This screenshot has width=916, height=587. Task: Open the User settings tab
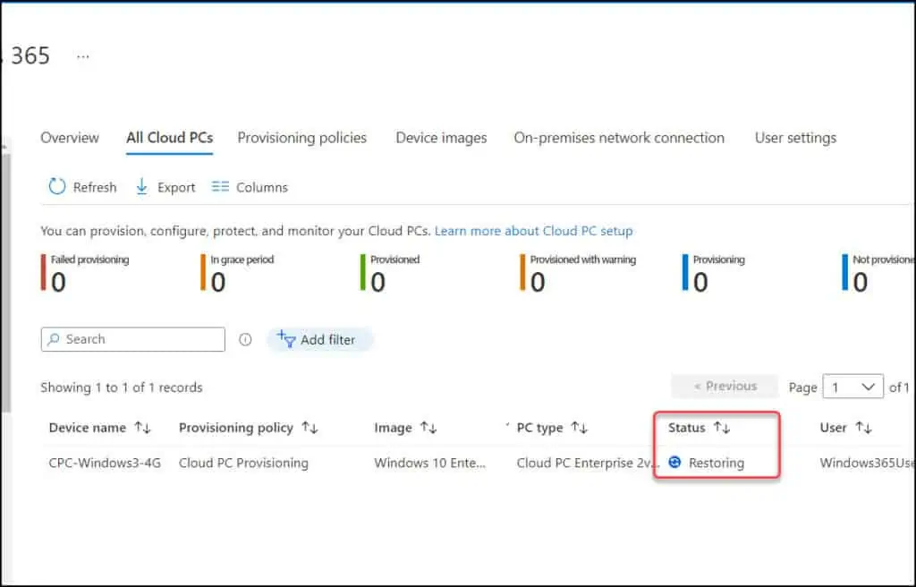(x=795, y=138)
